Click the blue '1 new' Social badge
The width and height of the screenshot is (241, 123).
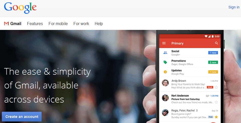[213, 53]
